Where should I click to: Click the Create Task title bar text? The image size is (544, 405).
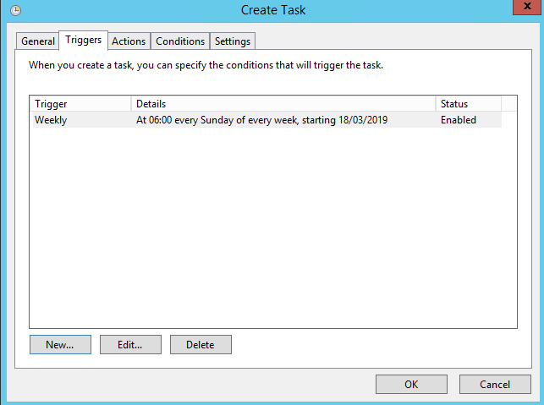(x=273, y=10)
